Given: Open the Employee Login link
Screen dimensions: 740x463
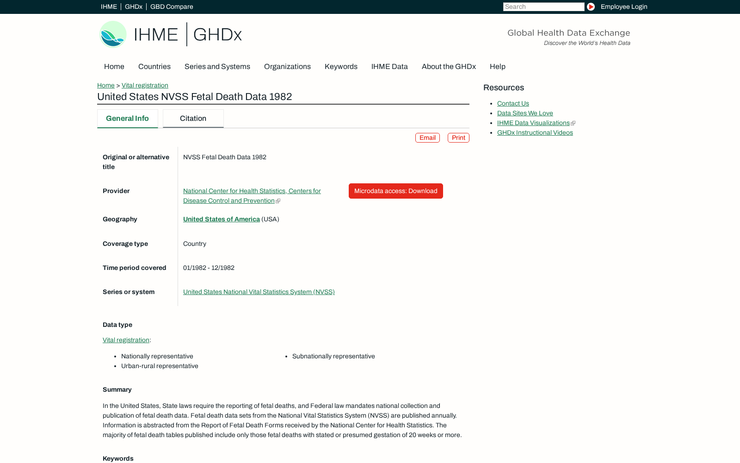Looking at the screenshot, I should pos(624,6).
